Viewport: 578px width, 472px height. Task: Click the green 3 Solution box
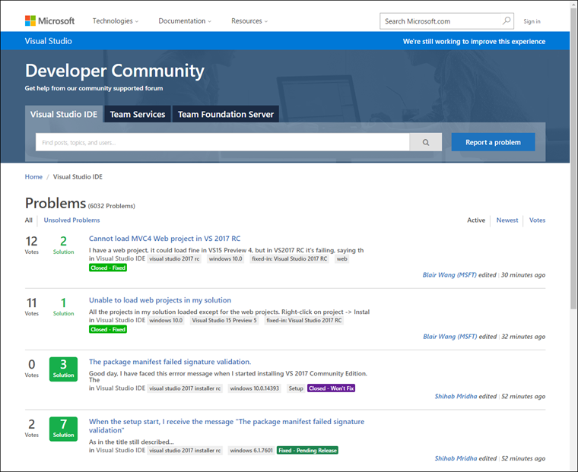[63, 369]
